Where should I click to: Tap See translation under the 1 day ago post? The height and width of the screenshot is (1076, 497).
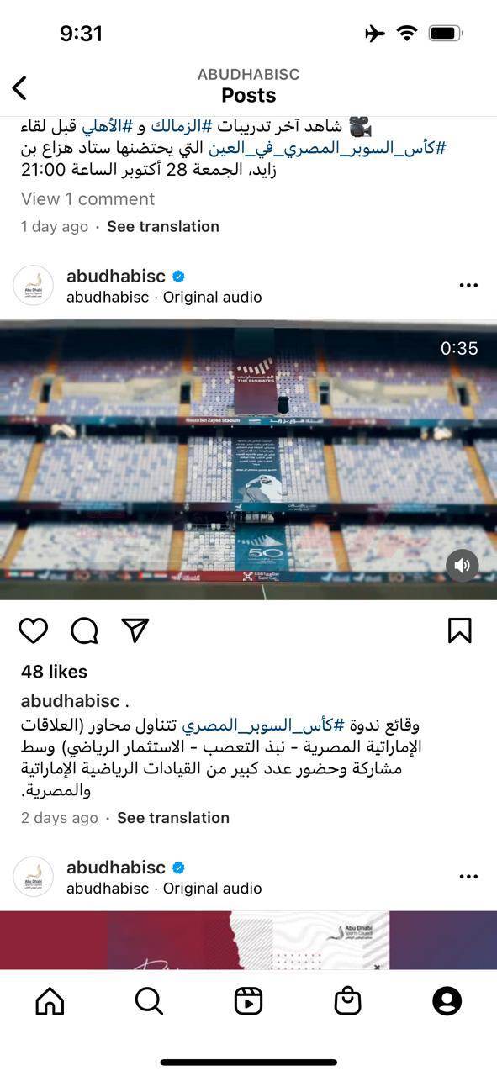pos(163,226)
